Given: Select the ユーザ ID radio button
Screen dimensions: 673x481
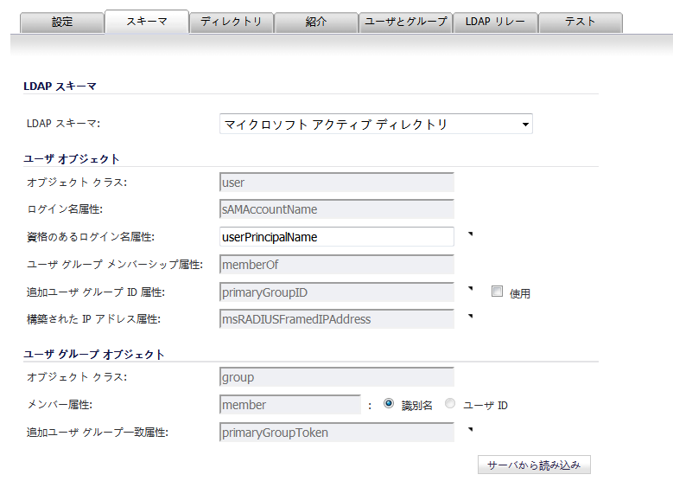Looking at the screenshot, I should (x=450, y=404).
